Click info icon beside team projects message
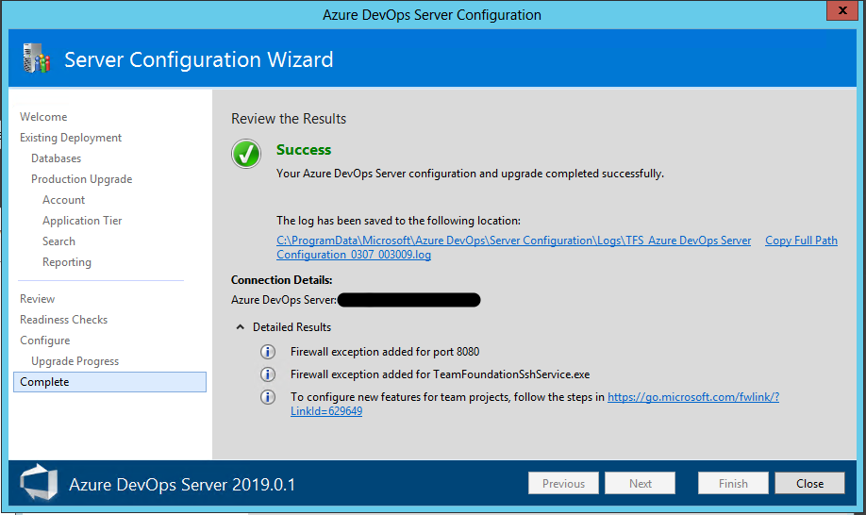Screen dimensions: 866x515 coord(268,397)
